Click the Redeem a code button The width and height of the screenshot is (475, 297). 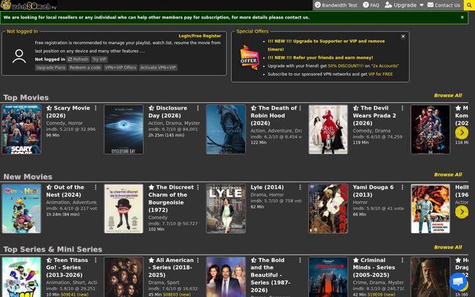[85, 67]
